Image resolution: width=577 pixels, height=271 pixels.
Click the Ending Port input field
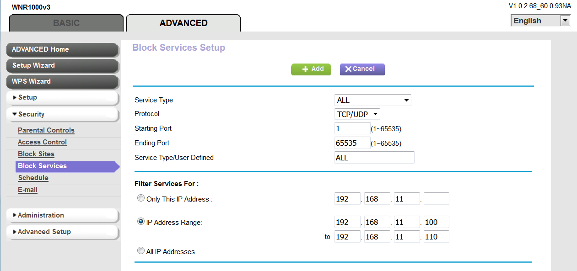click(352, 143)
